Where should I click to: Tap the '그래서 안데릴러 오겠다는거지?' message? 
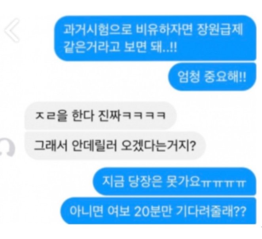pyautogui.click(x=115, y=145)
